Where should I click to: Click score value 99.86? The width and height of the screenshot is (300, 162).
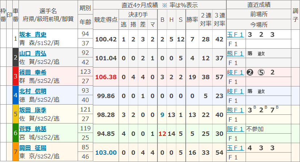[x=106, y=96]
